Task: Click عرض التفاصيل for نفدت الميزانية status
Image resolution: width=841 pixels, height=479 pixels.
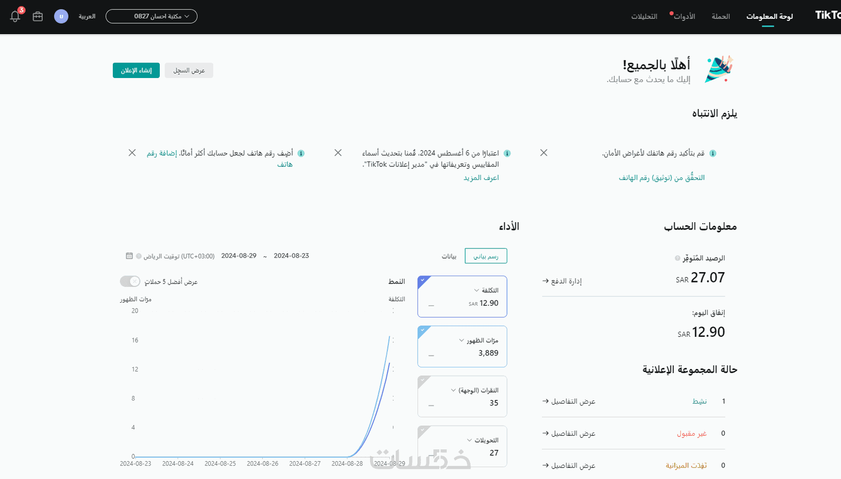Action: [573, 466]
